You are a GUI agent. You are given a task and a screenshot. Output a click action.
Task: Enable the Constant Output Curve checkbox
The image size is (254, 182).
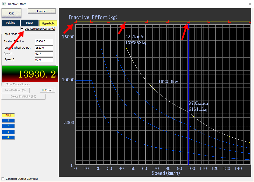tap(3, 179)
